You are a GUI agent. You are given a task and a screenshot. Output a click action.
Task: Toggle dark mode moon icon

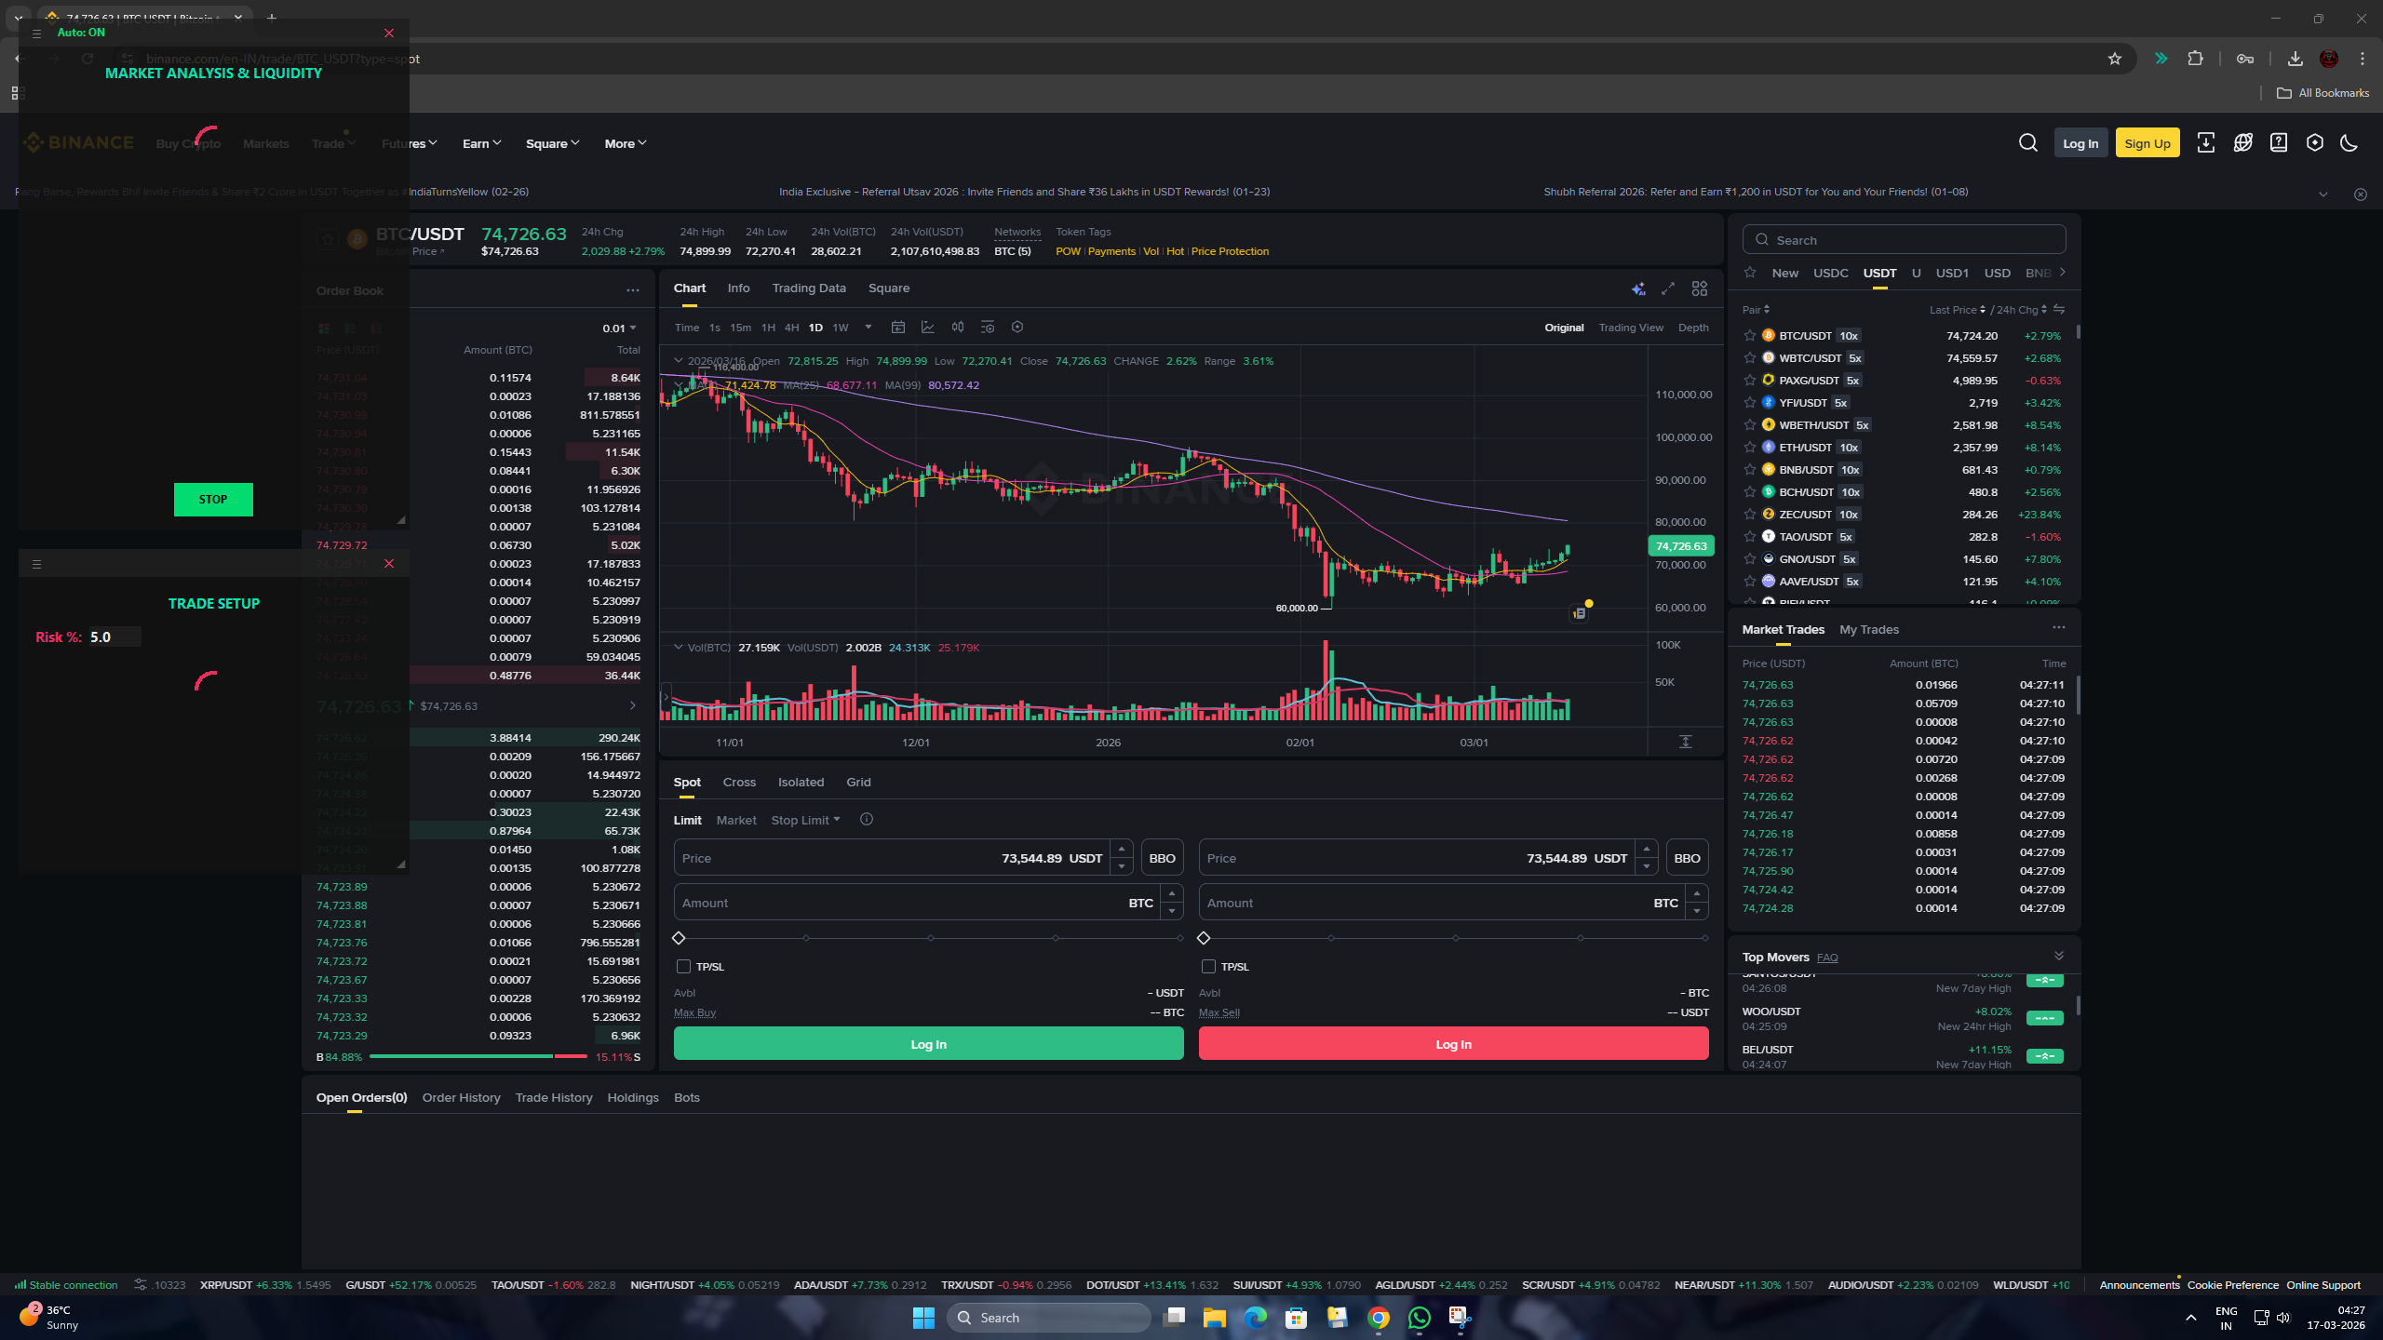coord(2349,143)
